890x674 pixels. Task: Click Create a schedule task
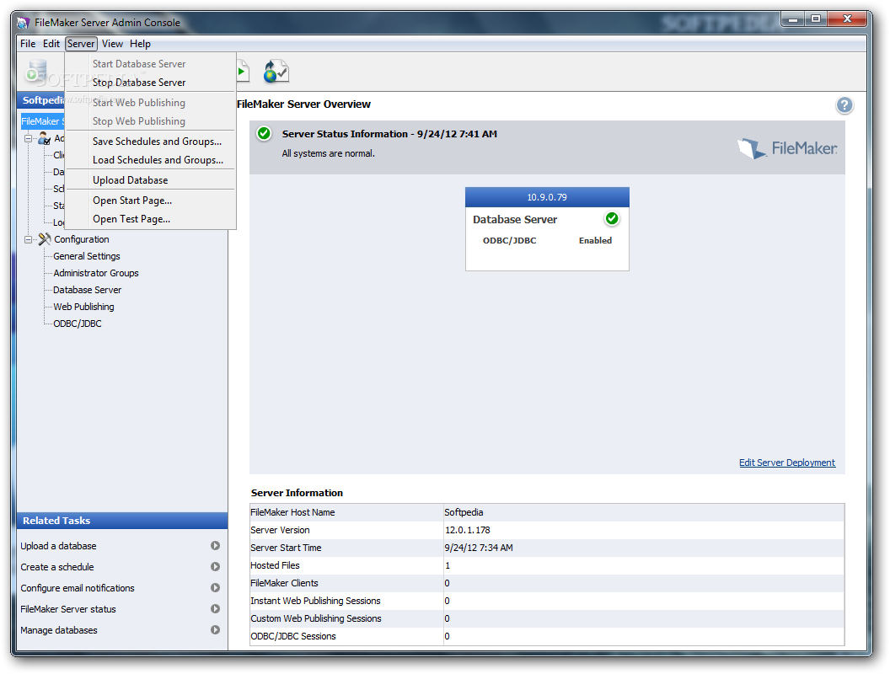click(57, 567)
